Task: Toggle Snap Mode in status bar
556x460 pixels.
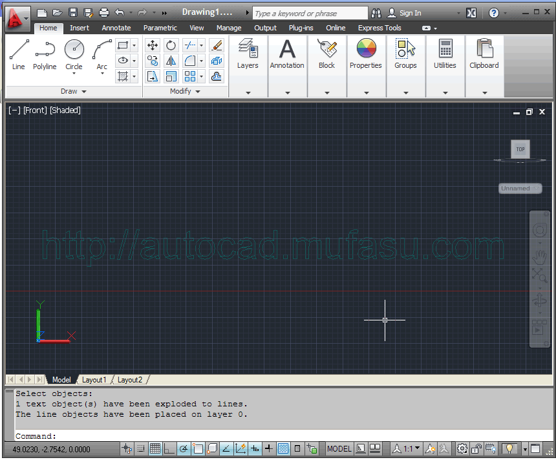Action: click(141, 449)
